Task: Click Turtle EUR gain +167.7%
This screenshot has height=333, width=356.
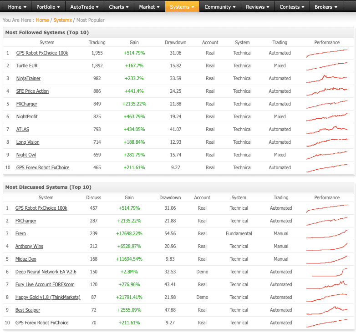Action: tap(134, 66)
